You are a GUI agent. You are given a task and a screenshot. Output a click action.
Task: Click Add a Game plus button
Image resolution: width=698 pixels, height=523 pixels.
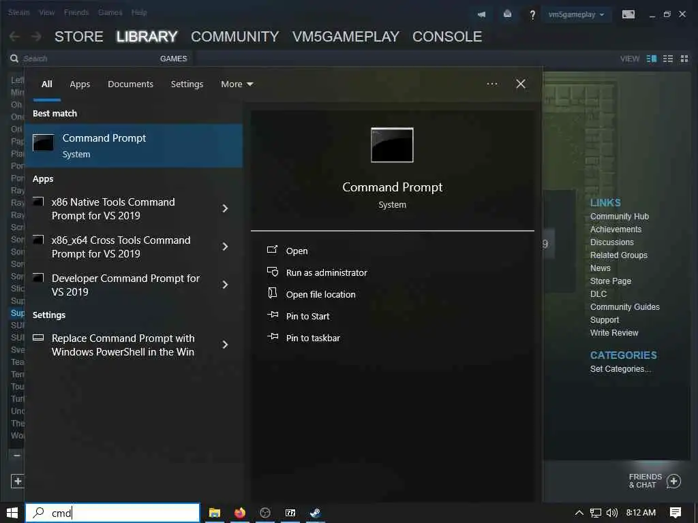(x=18, y=481)
